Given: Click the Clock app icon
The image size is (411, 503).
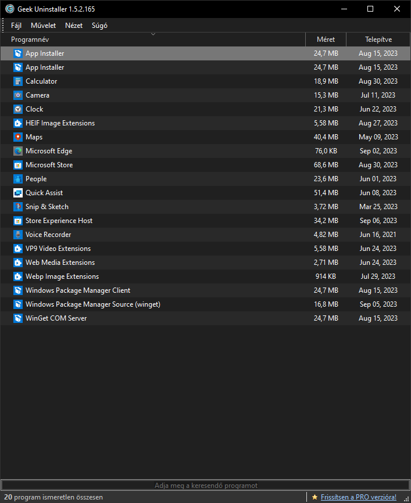Looking at the screenshot, I should click(17, 109).
